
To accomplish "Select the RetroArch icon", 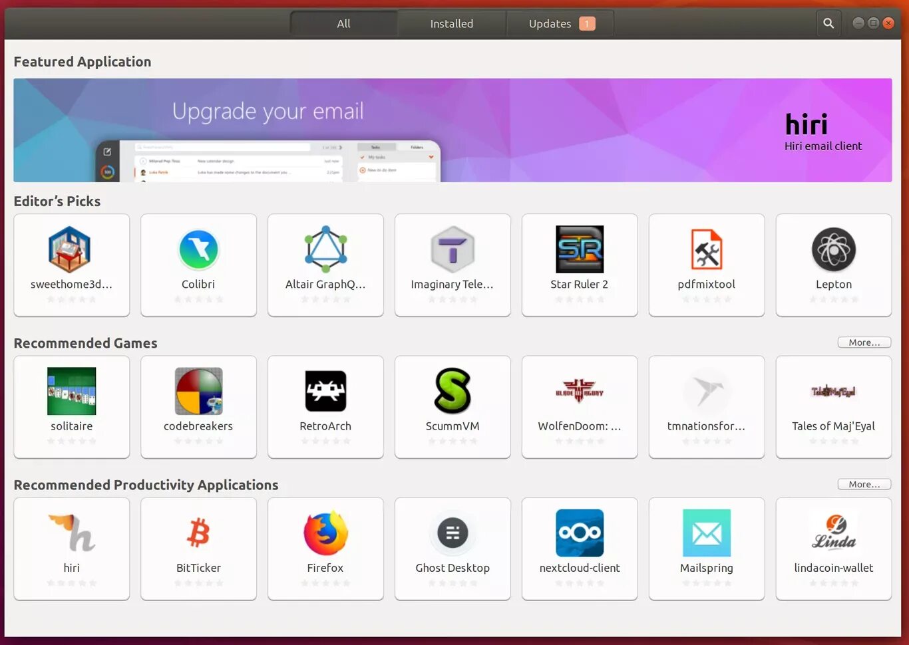I will 325,391.
